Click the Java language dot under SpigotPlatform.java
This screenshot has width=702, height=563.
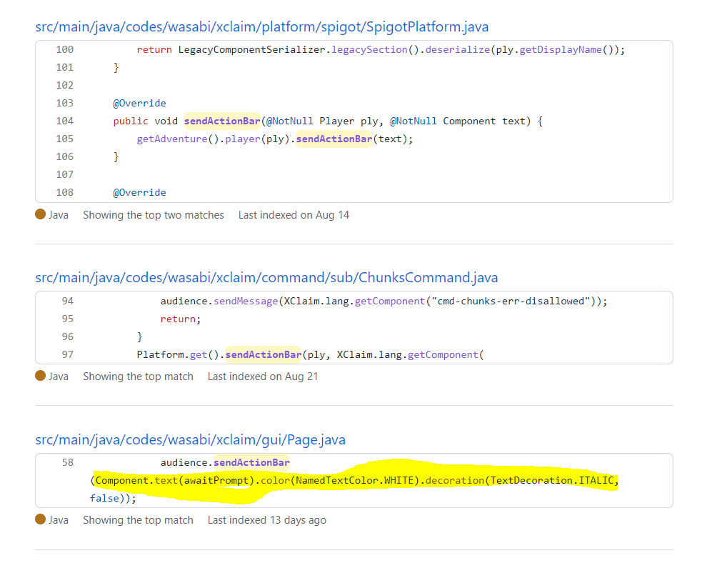click(x=40, y=214)
